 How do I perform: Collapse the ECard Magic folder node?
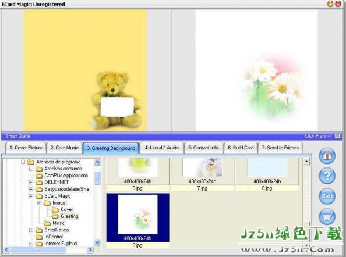31,196
